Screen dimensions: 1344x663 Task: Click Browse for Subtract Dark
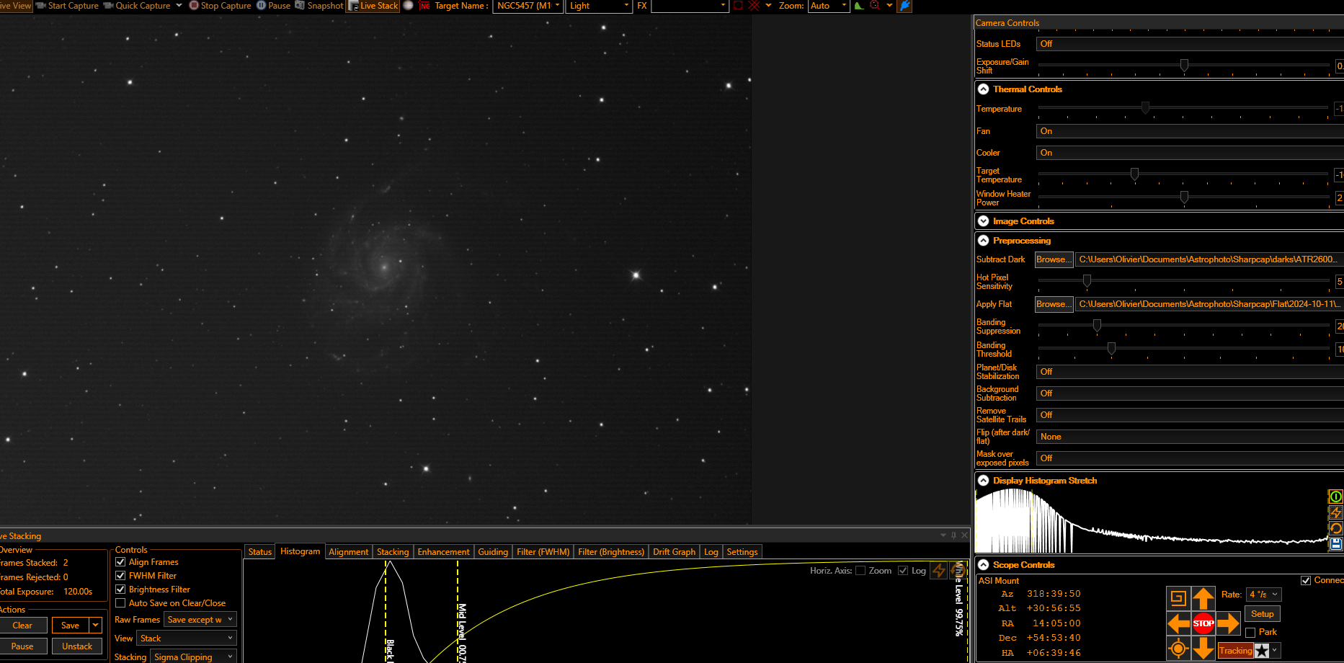point(1054,259)
